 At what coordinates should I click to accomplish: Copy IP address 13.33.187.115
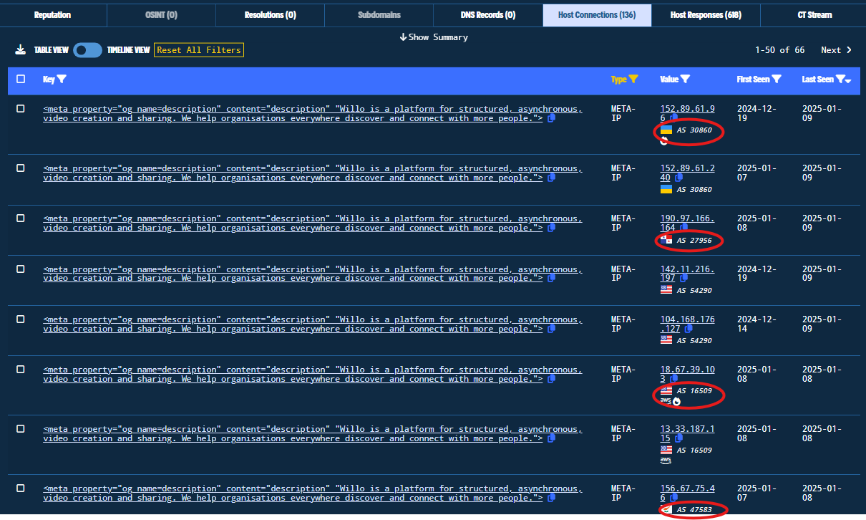[679, 438]
